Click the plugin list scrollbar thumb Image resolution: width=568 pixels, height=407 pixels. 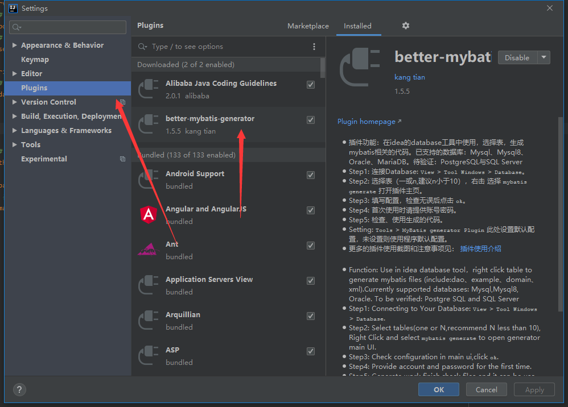[x=322, y=68]
